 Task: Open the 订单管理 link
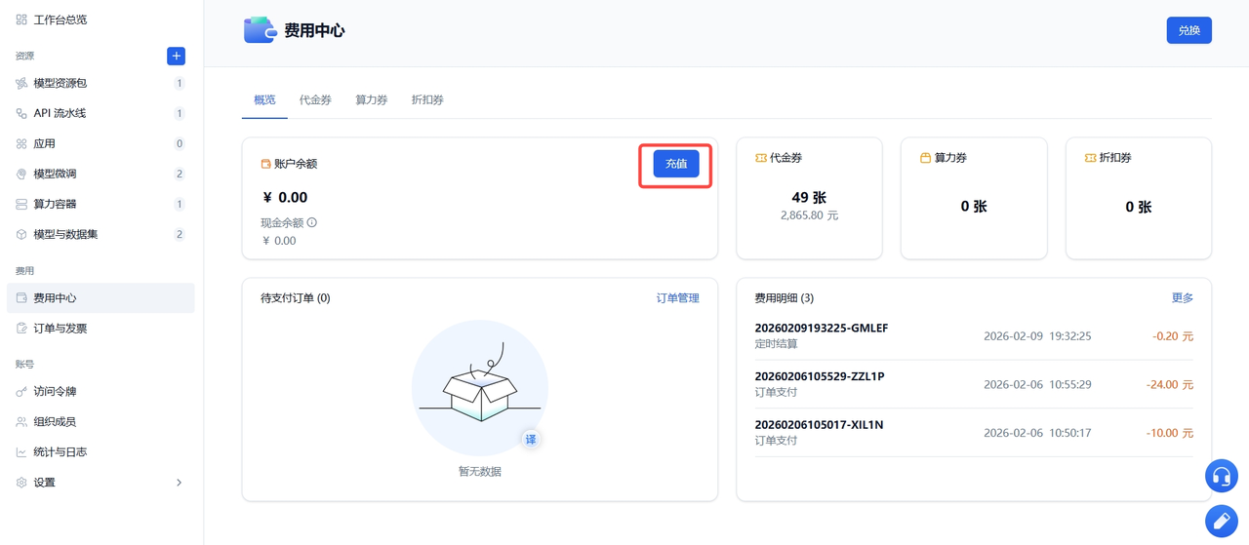(677, 298)
